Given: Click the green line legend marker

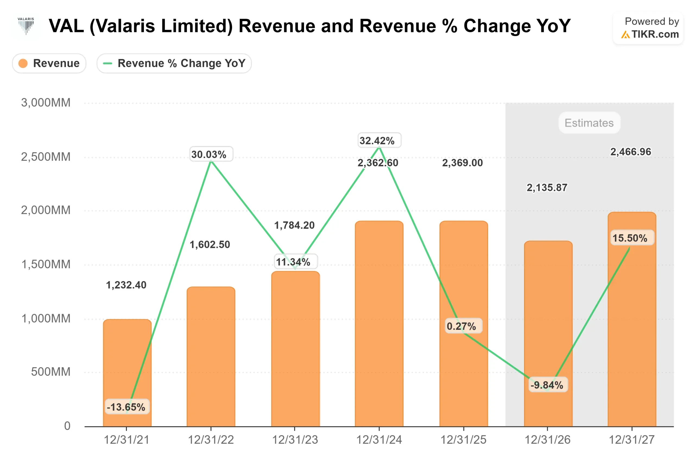Looking at the screenshot, I should 107,63.
